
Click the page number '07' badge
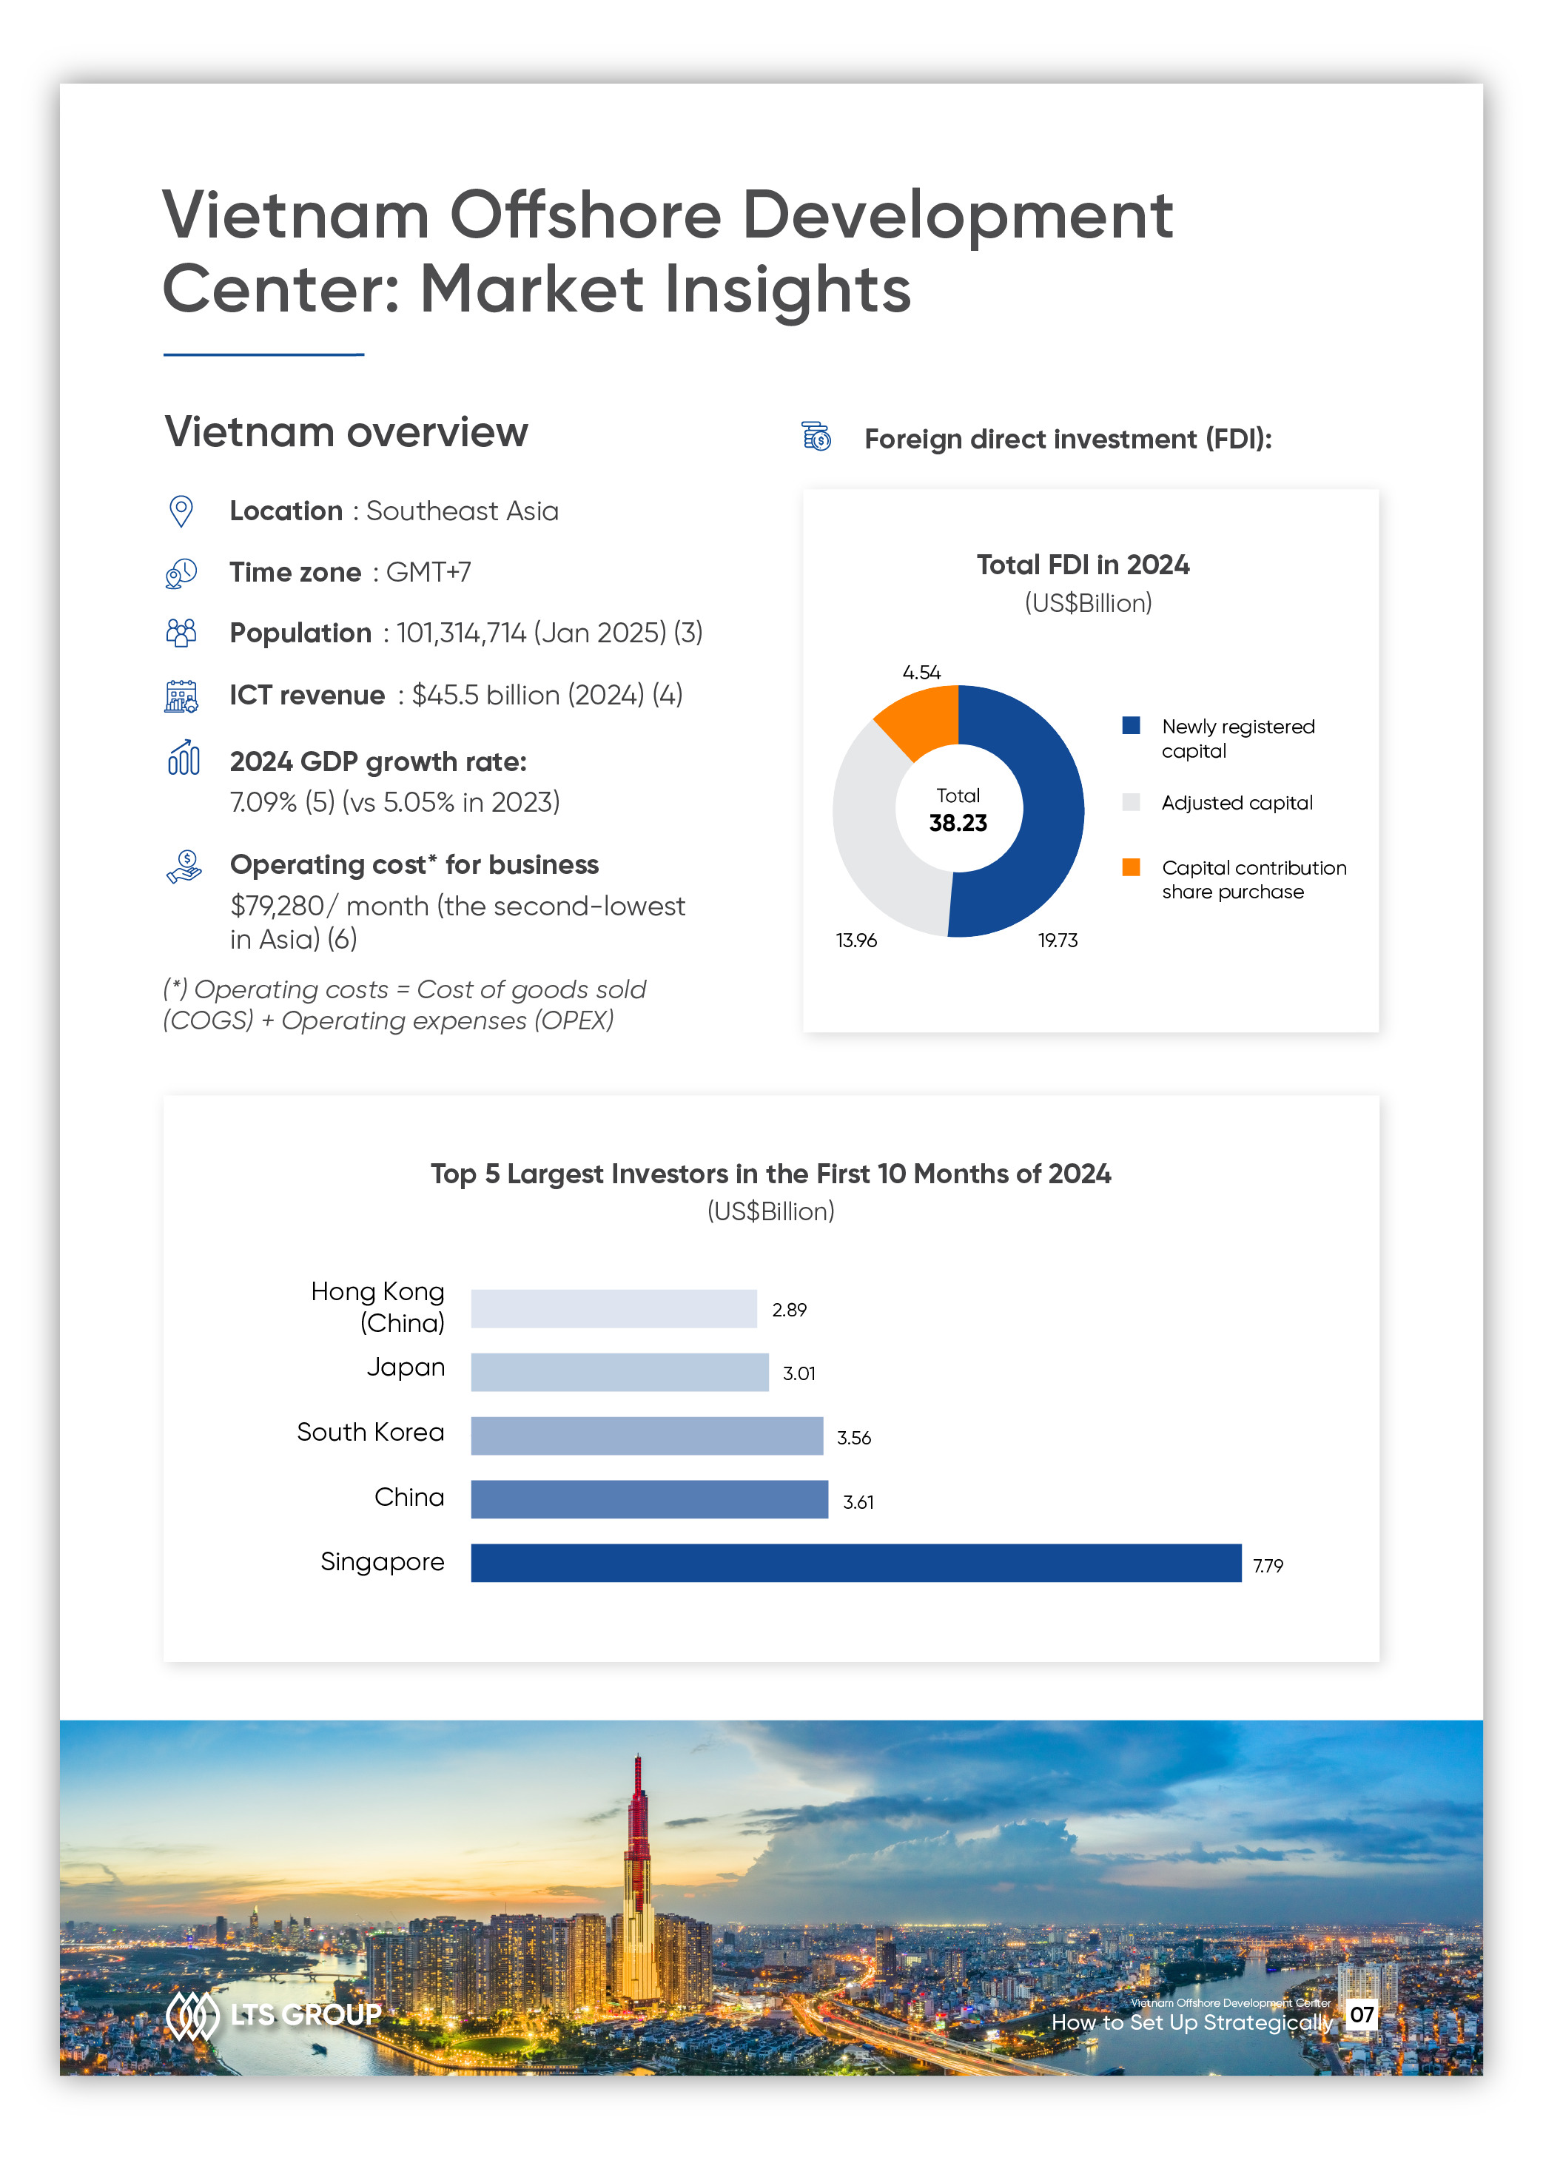[x=1362, y=2013]
